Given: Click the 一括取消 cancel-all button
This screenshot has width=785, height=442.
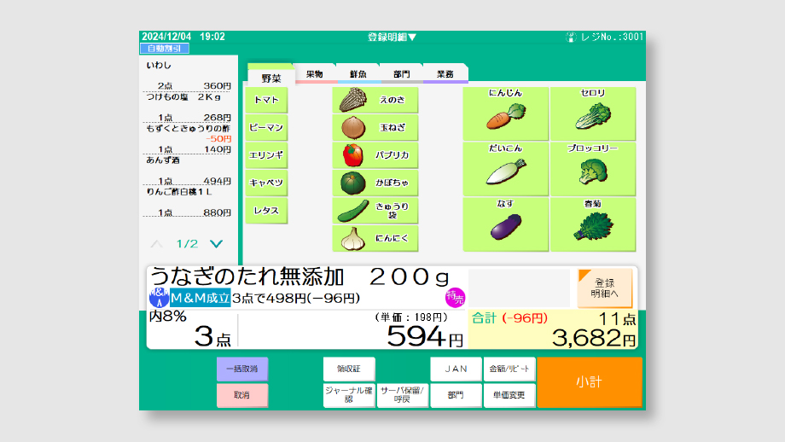Looking at the screenshot, I should (242, 369).
